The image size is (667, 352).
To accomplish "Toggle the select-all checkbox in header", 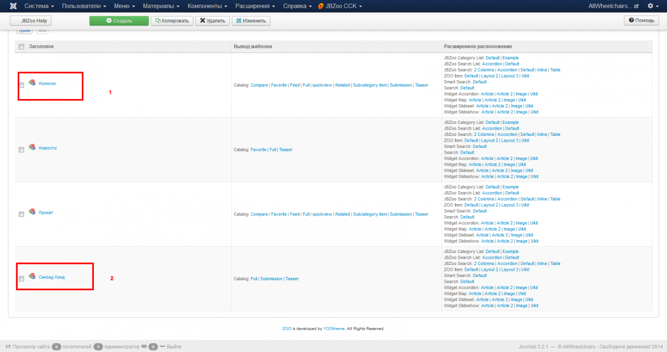I will pyautogui.click(x=21, y=47).
